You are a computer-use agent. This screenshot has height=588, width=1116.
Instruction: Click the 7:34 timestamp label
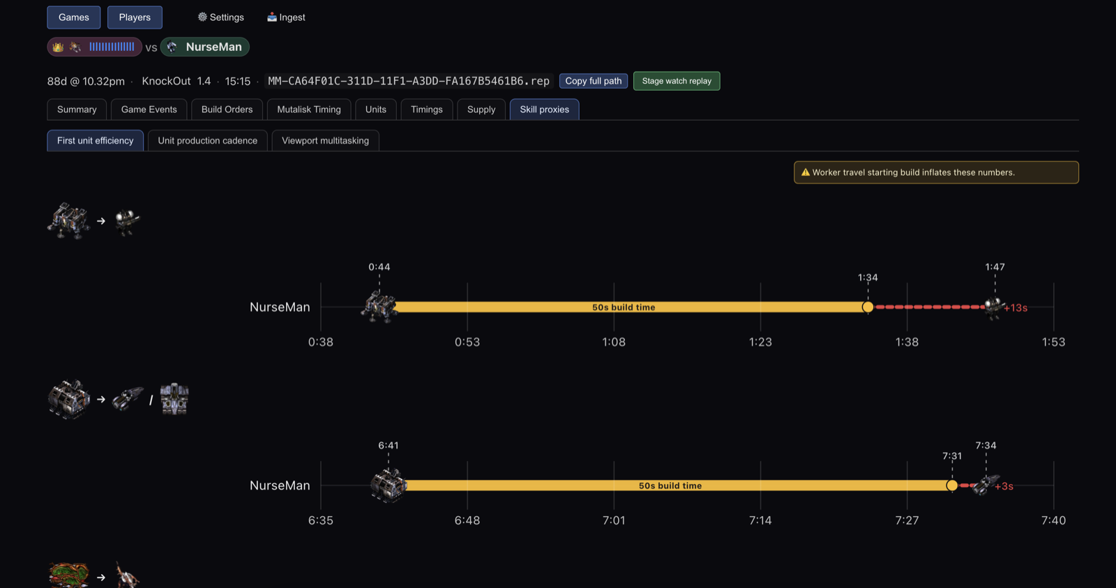(x=986, y=446)
